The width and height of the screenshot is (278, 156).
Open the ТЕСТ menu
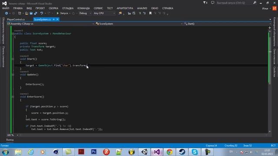coord(110,8)
